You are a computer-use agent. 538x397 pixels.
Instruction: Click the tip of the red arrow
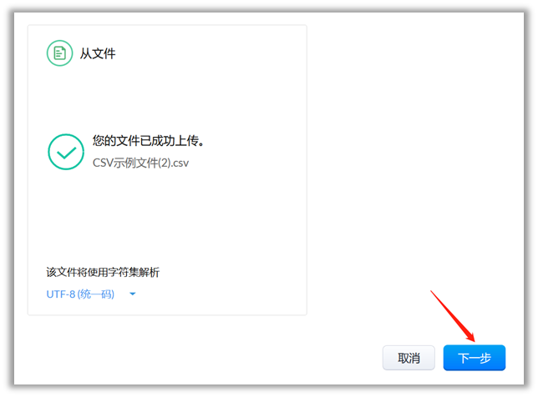[x=475, y=340]
